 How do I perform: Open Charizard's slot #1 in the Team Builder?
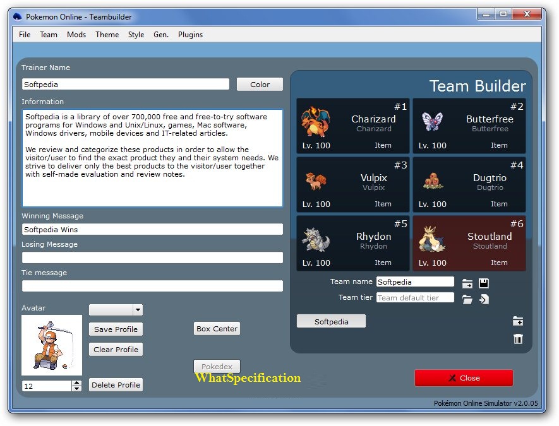pos(352,124)
